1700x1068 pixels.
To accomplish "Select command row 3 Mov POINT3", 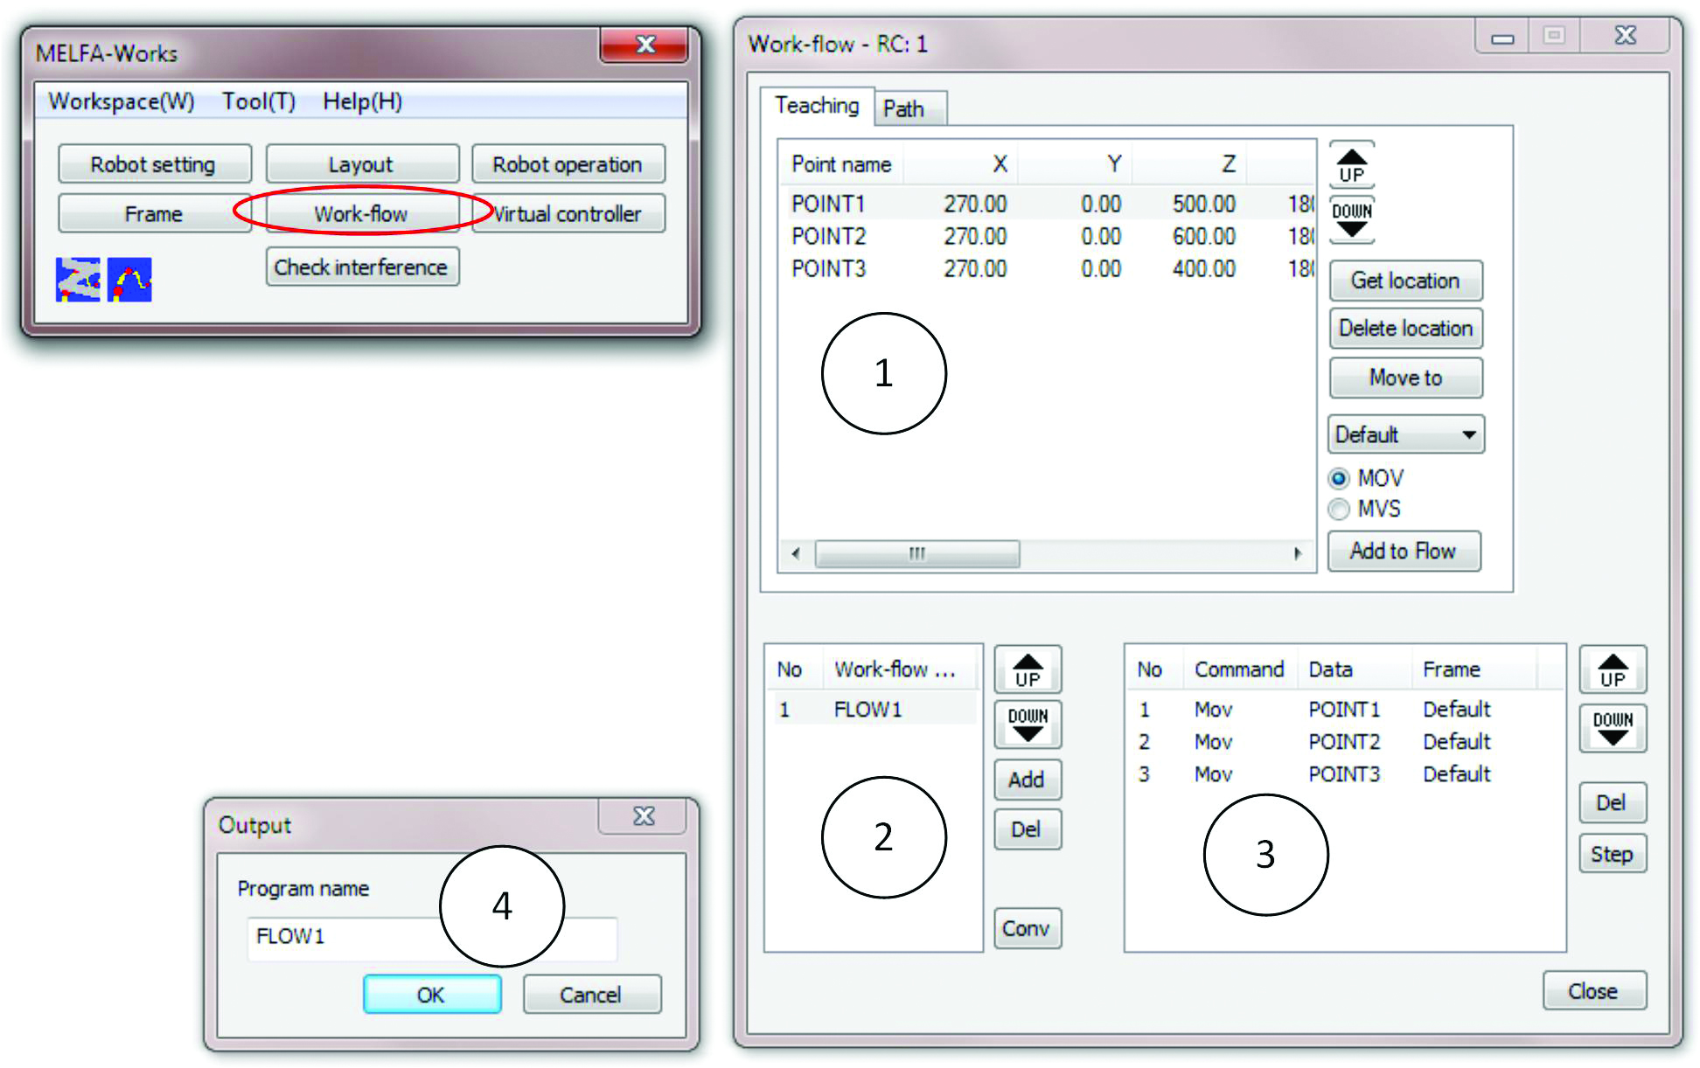I will [x=1343, y=773].
